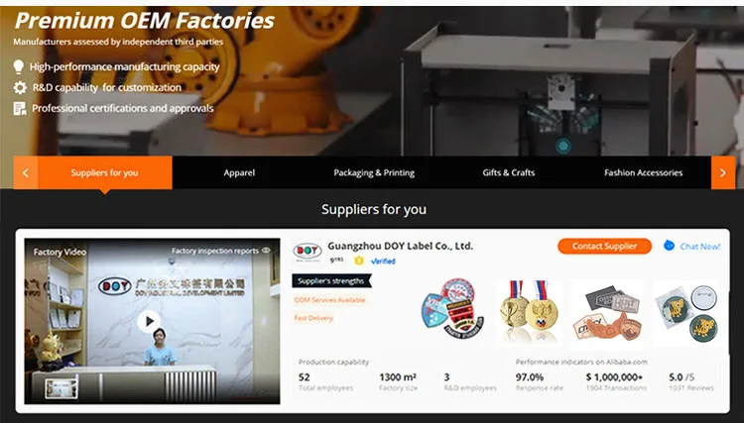Click the Verified badge
This screenshot has height=423, width=744.
click(x=383, y=261)
